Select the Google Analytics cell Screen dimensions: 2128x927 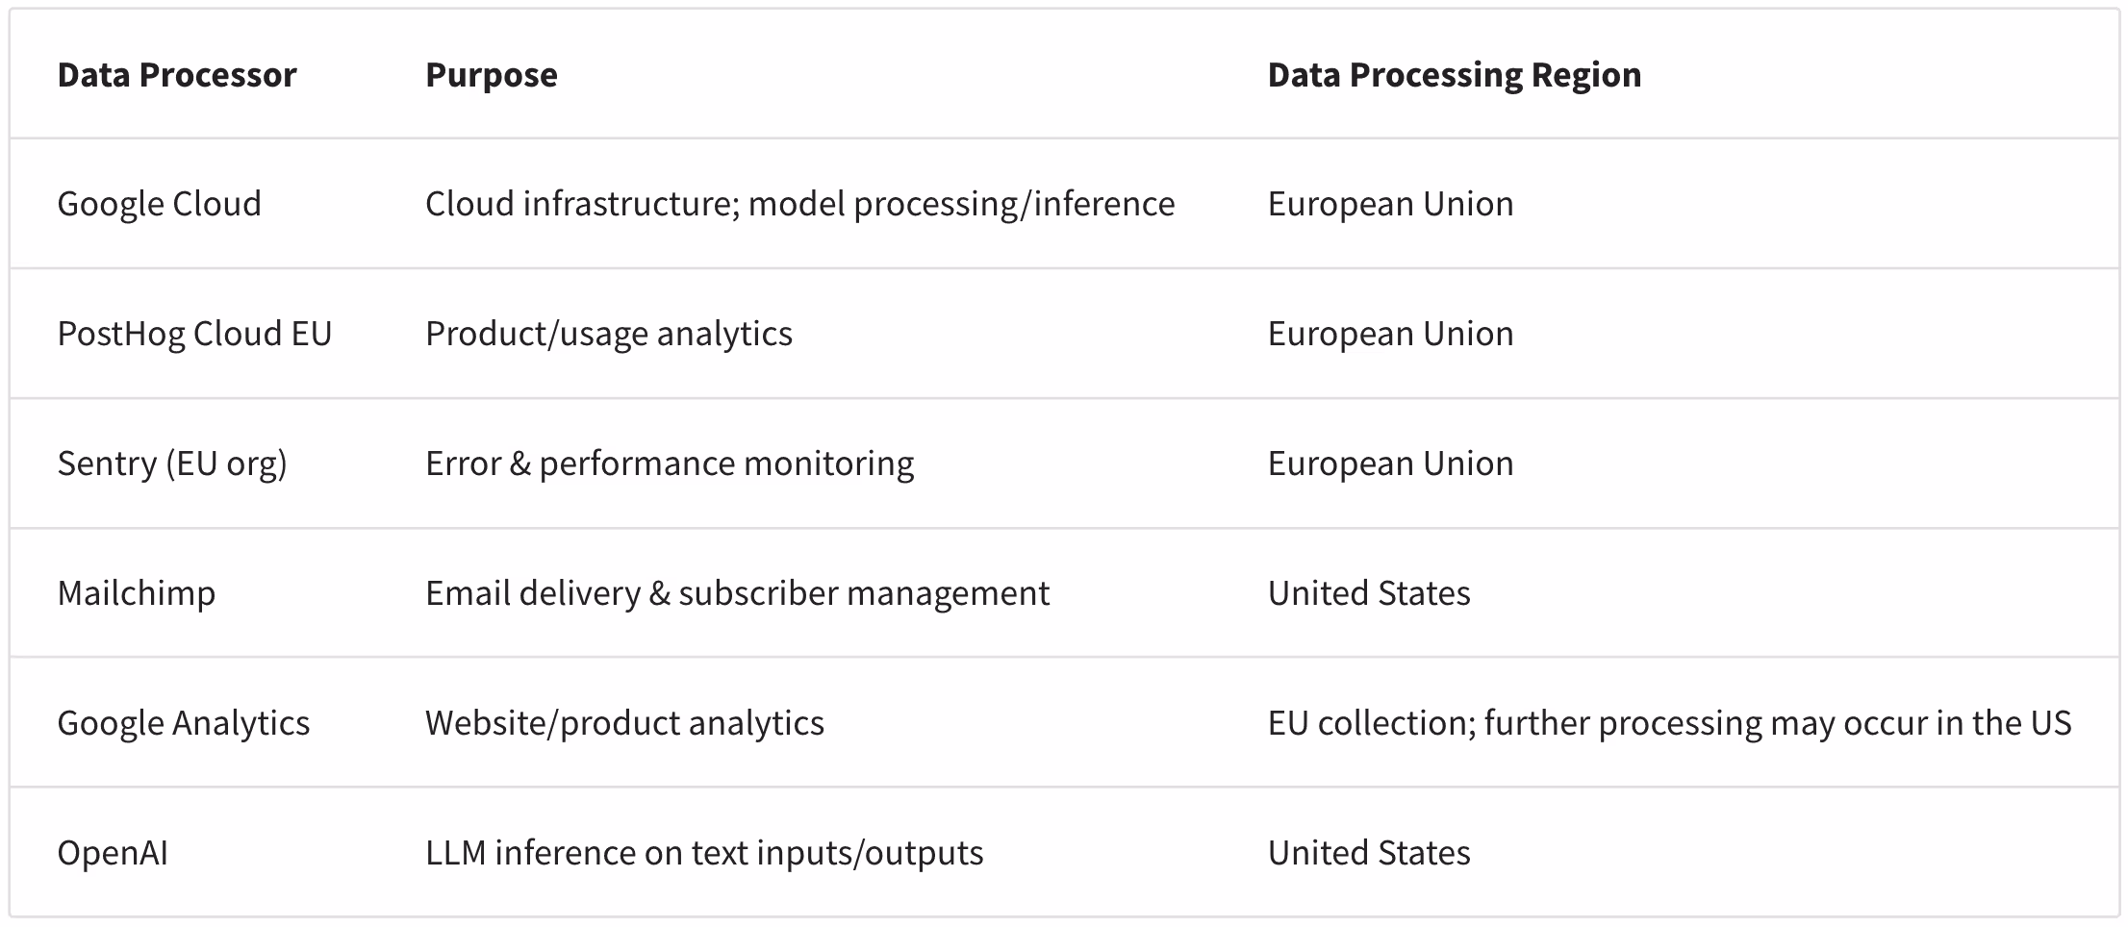tap(183, 723)
